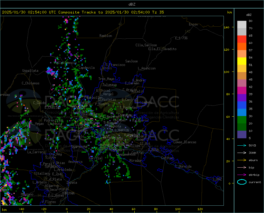
Task: Select the Encon label near the top right
Action: point(193,24)
